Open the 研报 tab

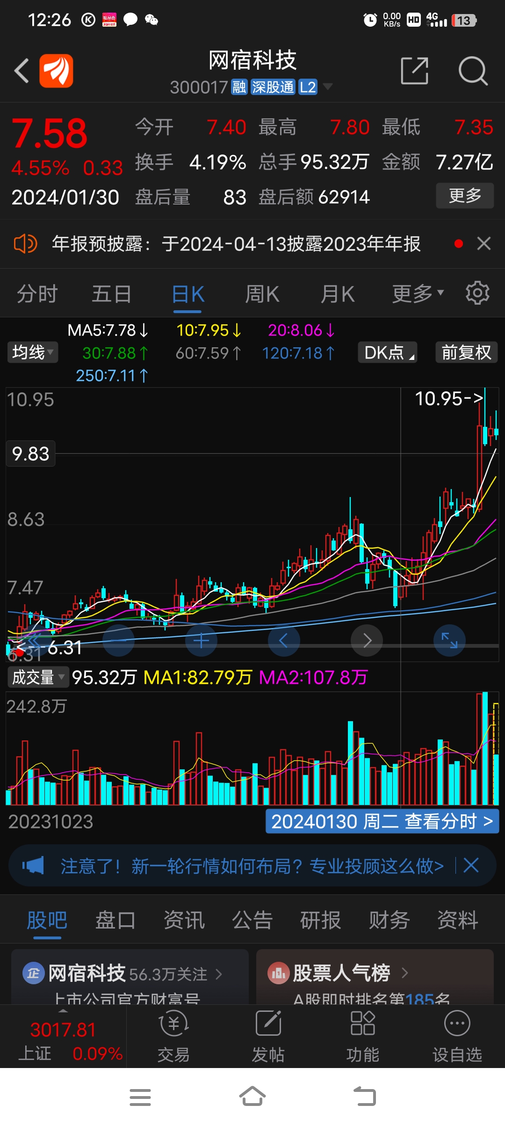(x=321, y=921)
